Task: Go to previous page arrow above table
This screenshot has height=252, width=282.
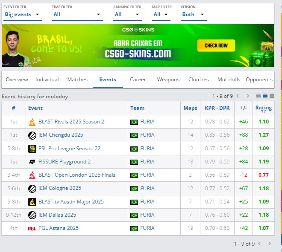Action: tap(238, 96)
